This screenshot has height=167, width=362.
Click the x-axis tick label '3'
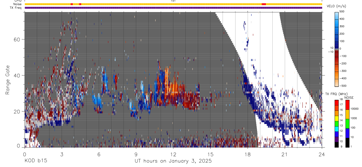tap(62, 154)
